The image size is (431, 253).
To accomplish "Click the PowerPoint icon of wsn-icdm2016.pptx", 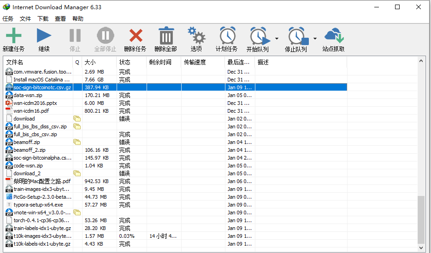I will click(x=9, y=103).
